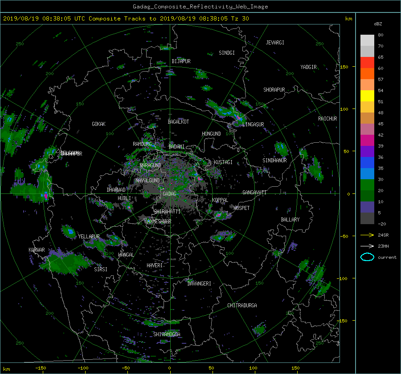
Task: Click the CHITRADURGA city label
Action: (242, 306)
